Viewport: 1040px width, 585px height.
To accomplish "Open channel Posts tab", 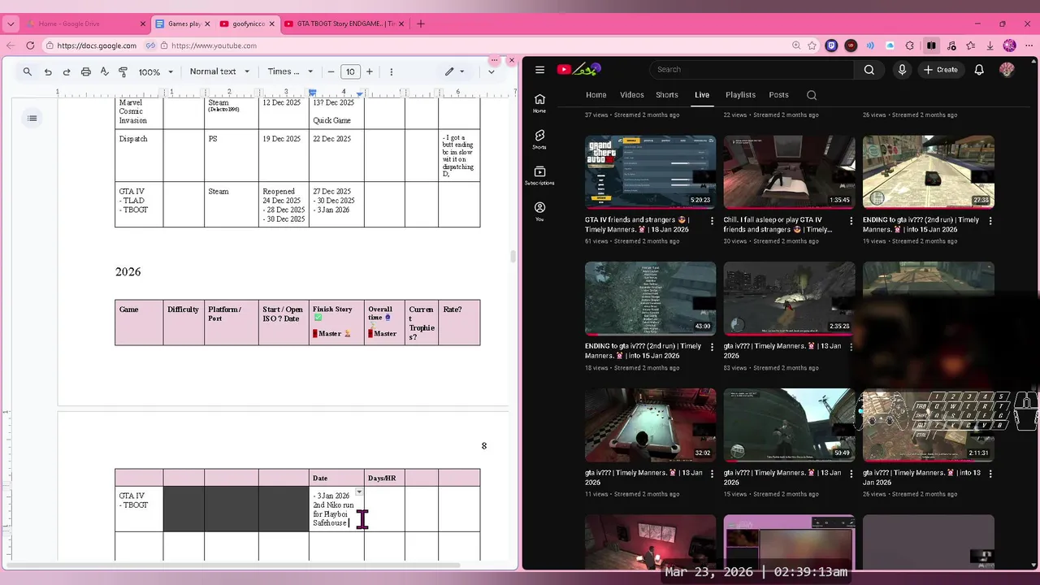I will [x=778, y=95].
